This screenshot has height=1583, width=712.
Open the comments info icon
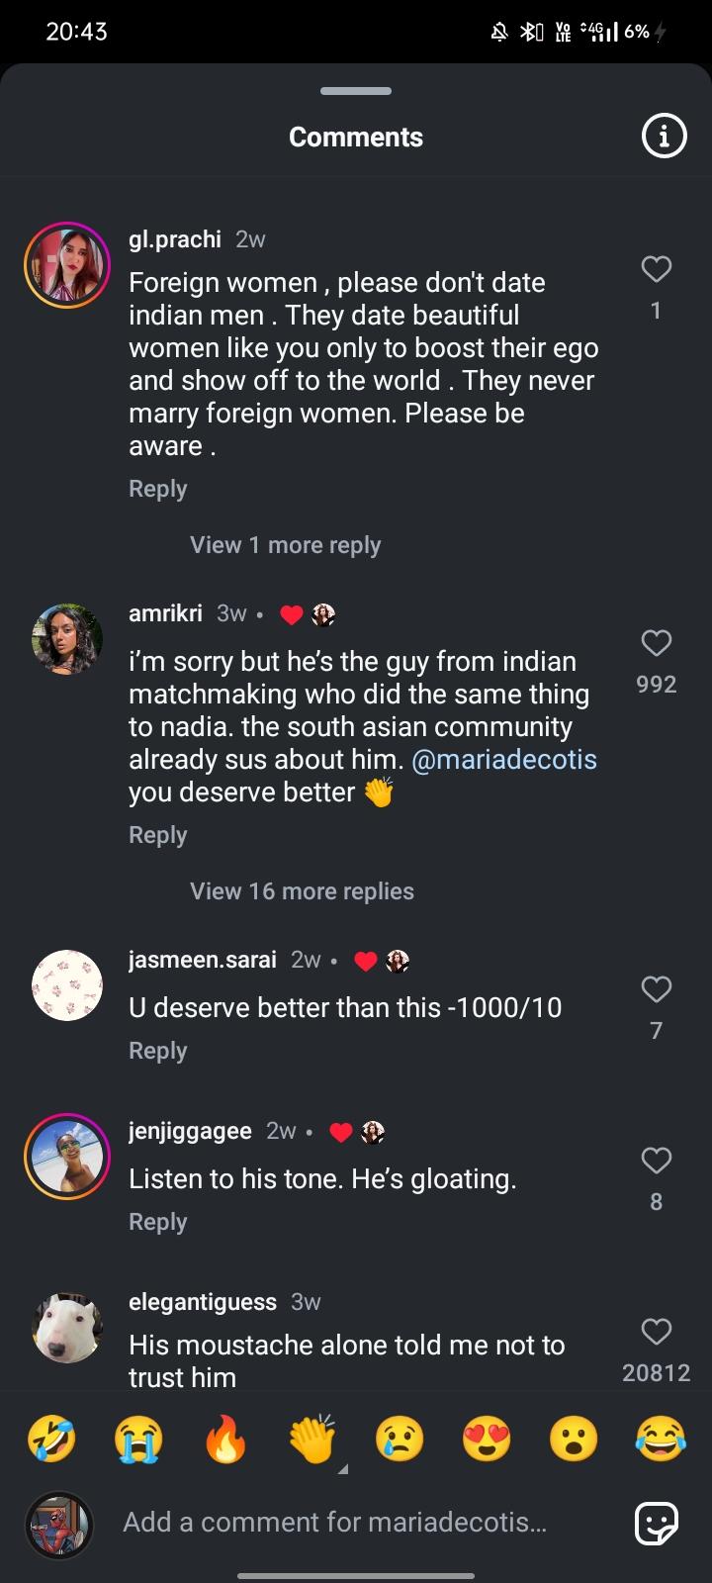click(x=664, y=137)
